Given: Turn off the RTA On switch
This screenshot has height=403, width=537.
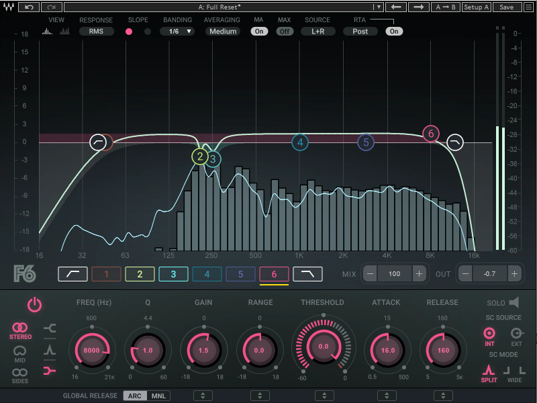Looking at the screenshot, I should (394, 32).
